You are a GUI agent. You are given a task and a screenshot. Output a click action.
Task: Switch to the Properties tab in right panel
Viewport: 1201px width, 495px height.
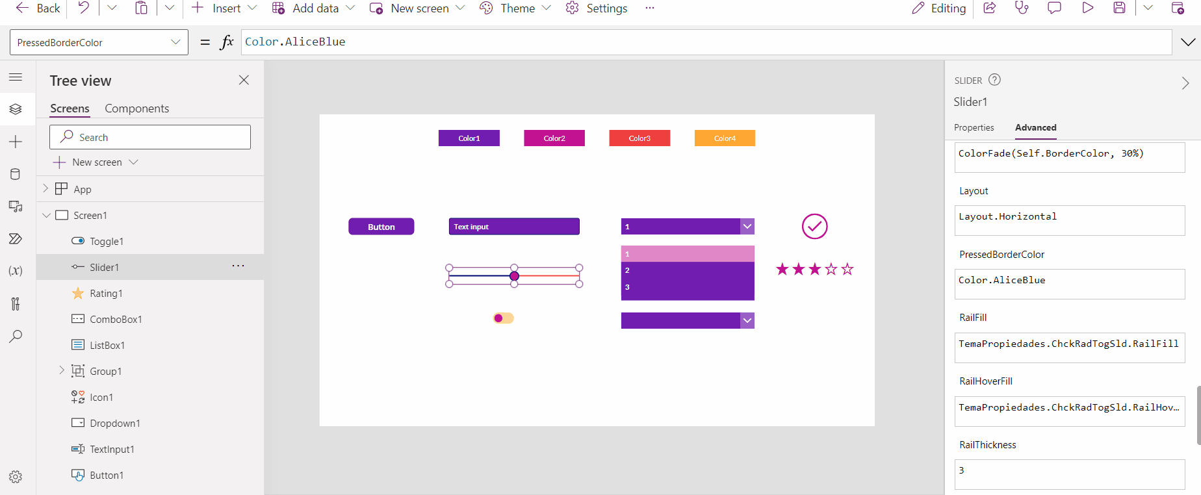[x=974, y=127]
